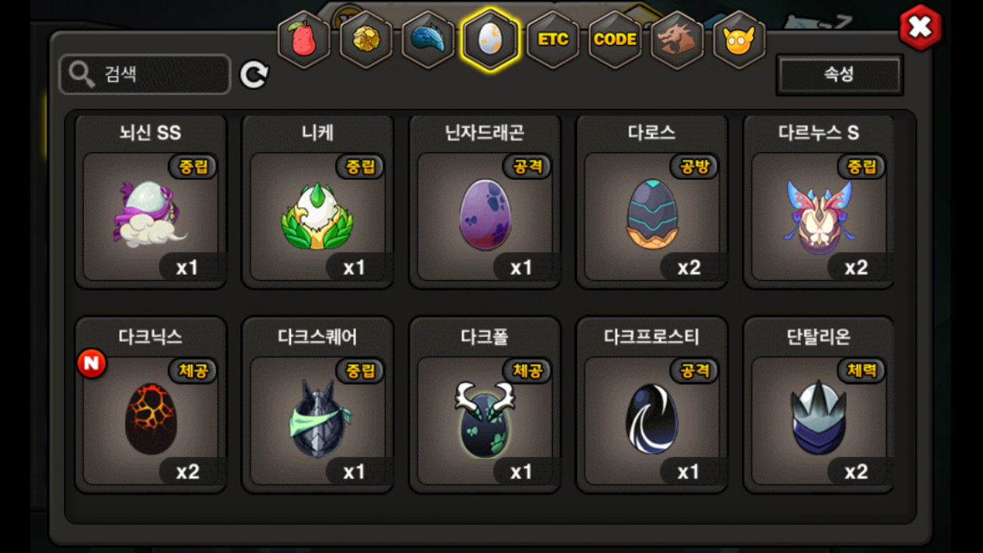983x553 pixels.
Task: Select the 뇌신 SS cloud egg
Action: (x=151, y=201)
